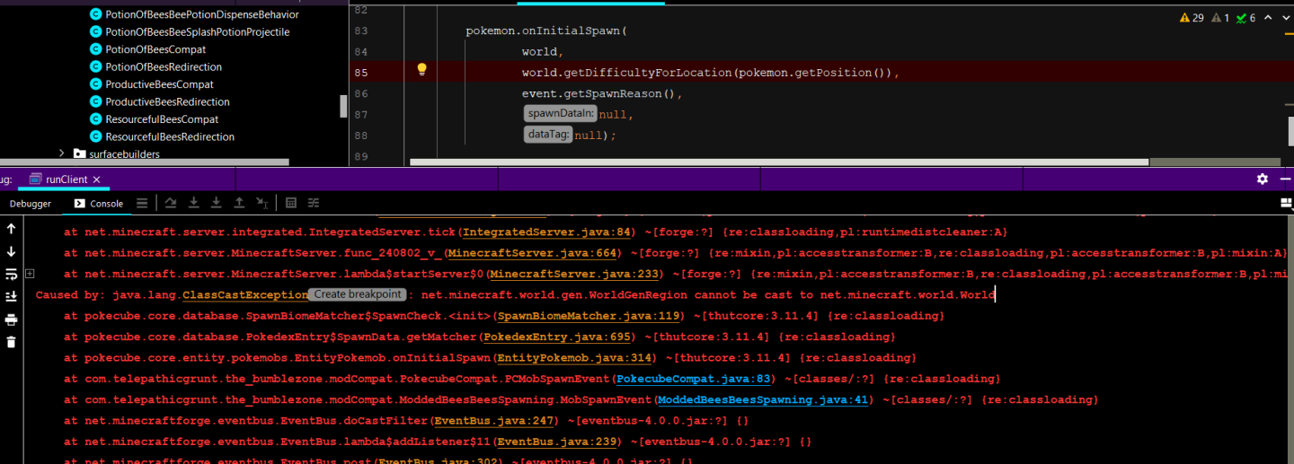Open the layout settings icon below the gear
1294x464 pixels.
1286,204
